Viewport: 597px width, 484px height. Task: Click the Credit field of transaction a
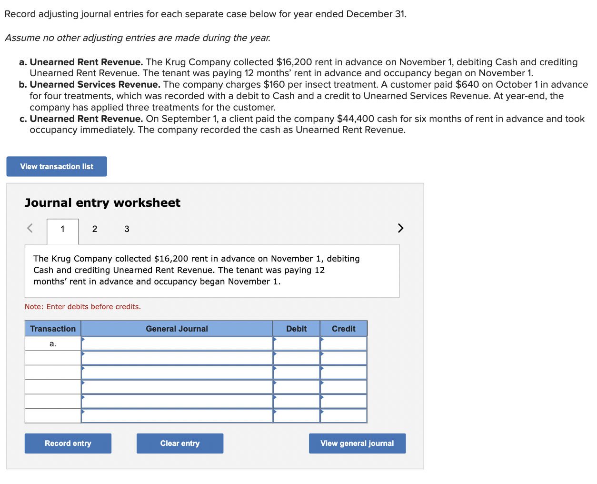[x=343, y=343]
